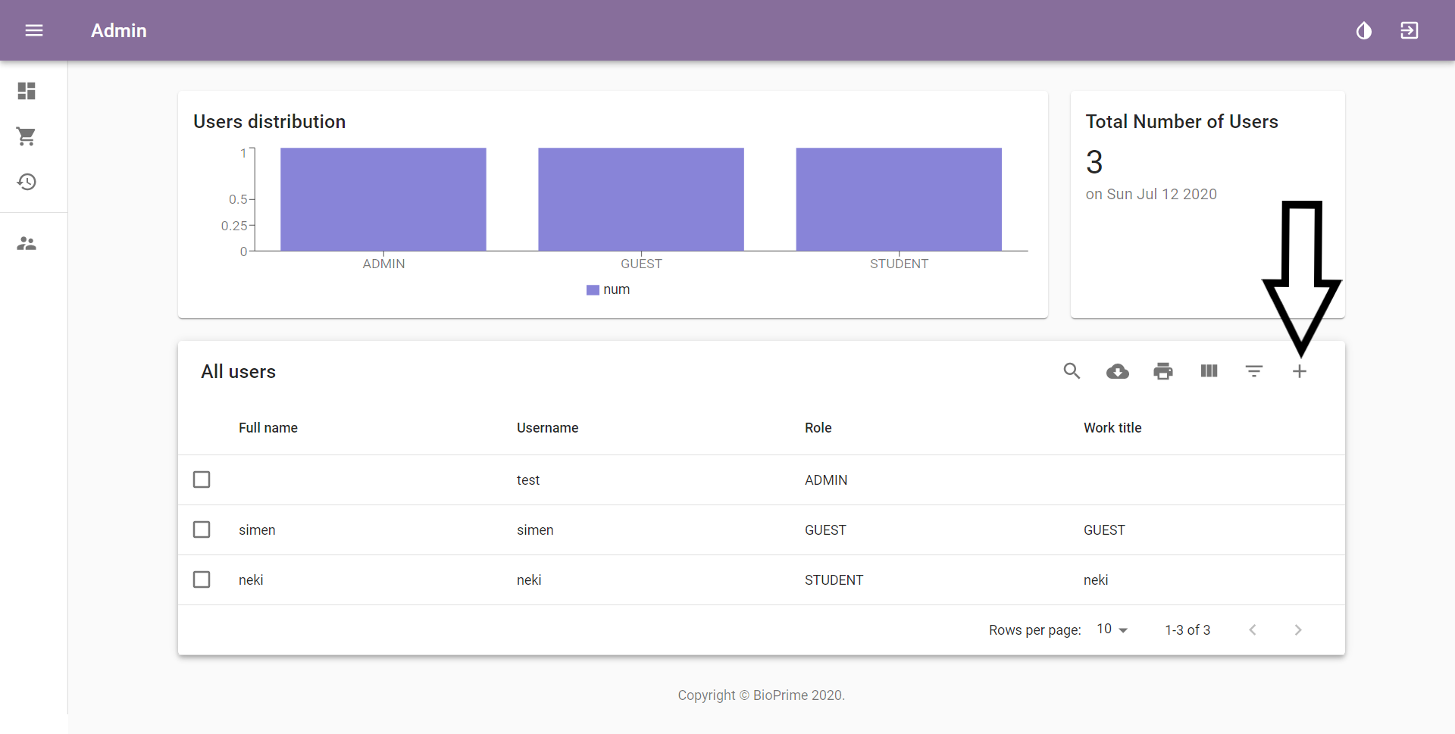
Task: Go to the previous table page
Action: click(1253, 629)
